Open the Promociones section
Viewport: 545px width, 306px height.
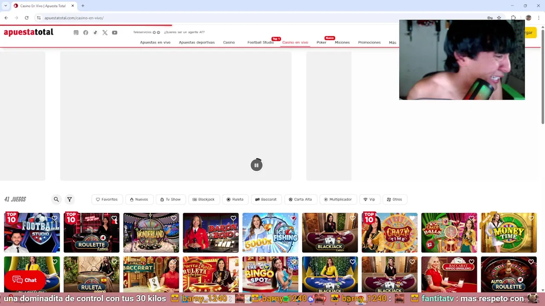click(x=369, y=42)
